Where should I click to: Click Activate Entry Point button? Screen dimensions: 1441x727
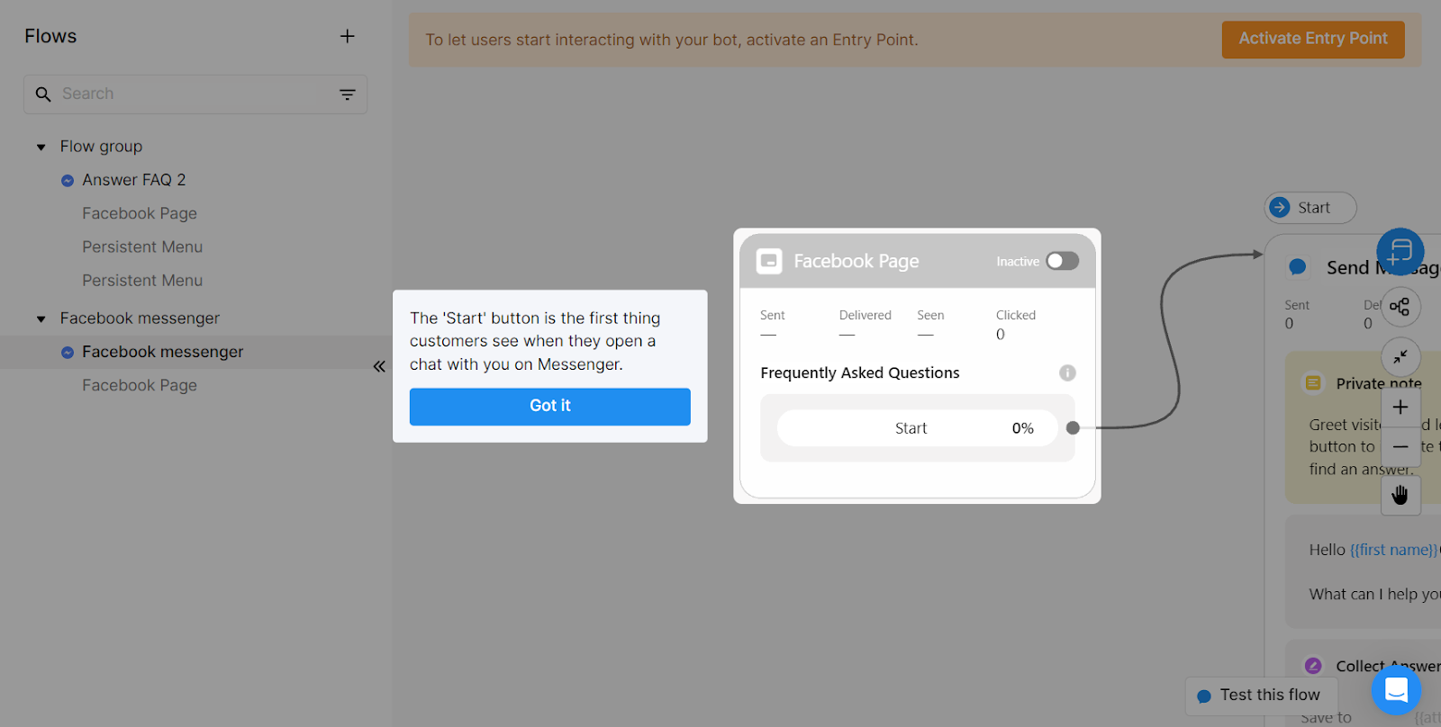(x=1312, y=39)
